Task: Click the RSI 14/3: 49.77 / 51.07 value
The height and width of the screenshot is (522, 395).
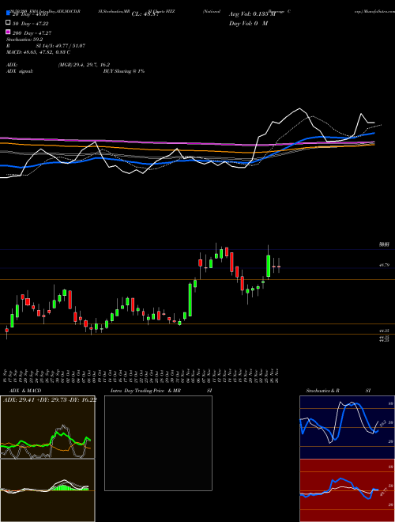Action: point(61,46)
